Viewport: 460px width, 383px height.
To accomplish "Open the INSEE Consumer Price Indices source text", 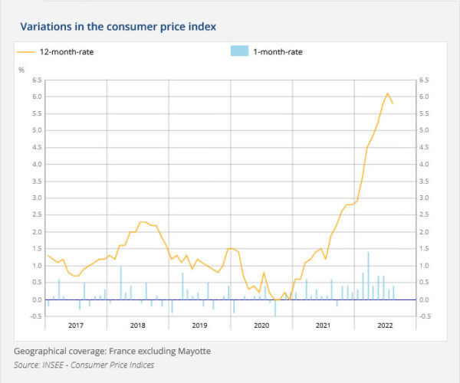I will tap(84, 365).
